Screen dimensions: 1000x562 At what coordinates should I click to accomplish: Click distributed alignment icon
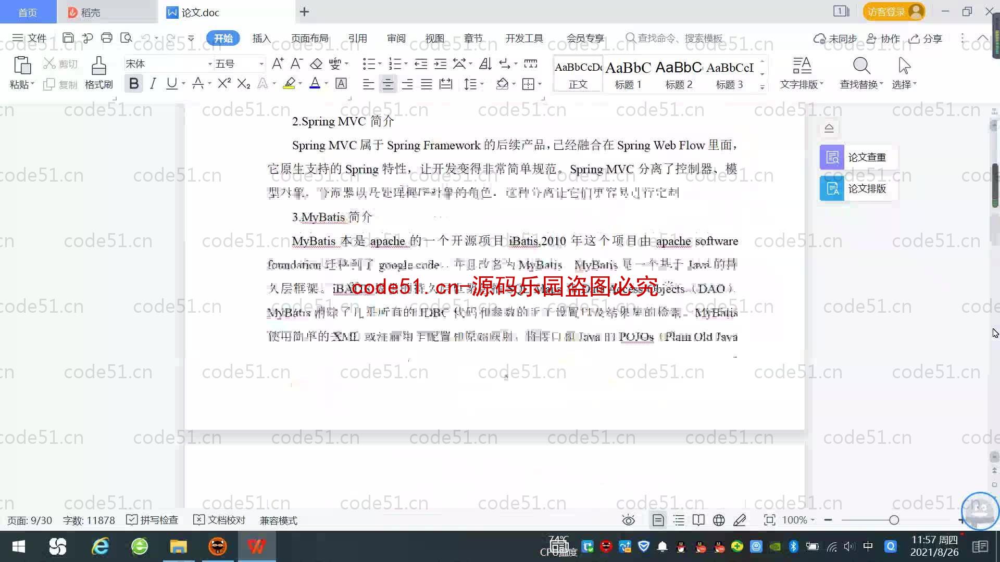446,84
